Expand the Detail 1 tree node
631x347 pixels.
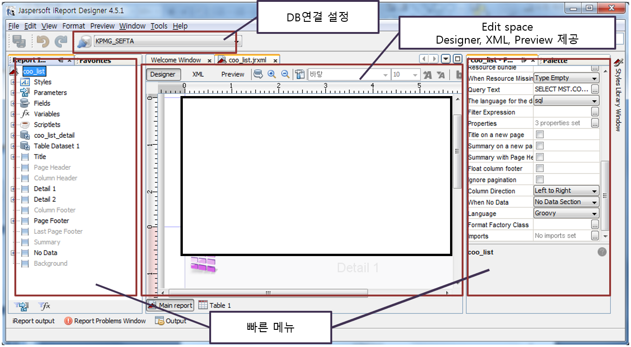13,189
